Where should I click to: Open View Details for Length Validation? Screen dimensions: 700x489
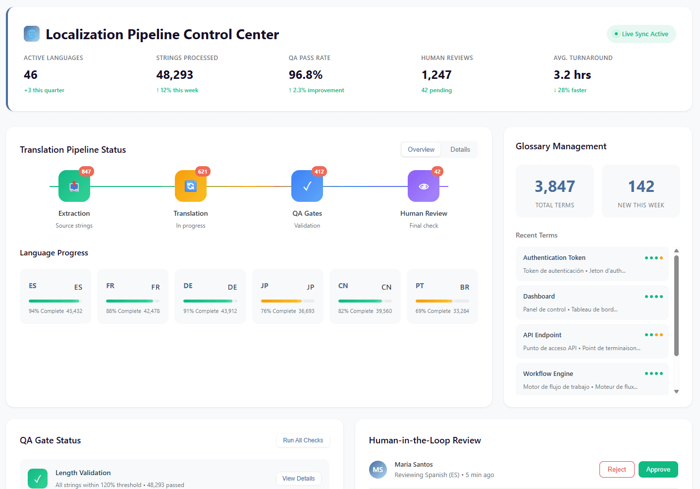(x=298, y=479)
